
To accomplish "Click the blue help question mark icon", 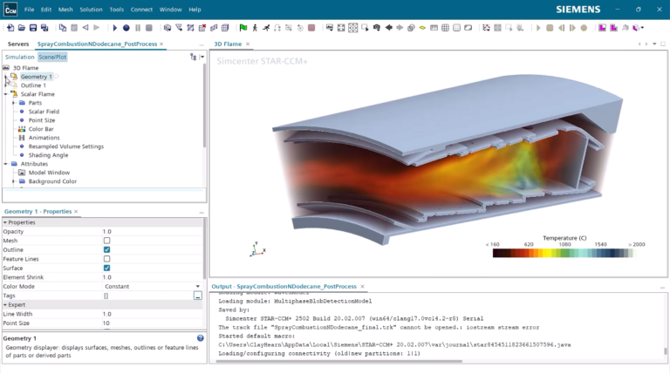I will [201, 338].
